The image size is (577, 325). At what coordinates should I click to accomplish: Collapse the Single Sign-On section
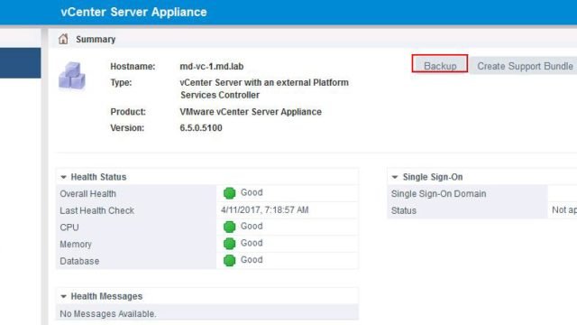(395, 177)
